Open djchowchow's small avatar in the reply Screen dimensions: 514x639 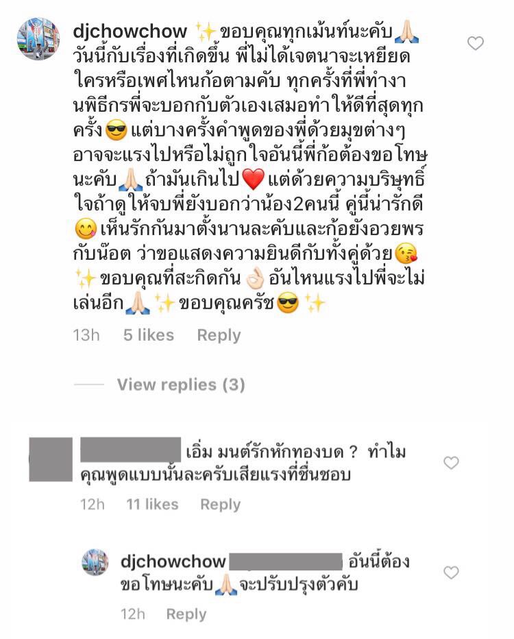(x=95, y=562)
